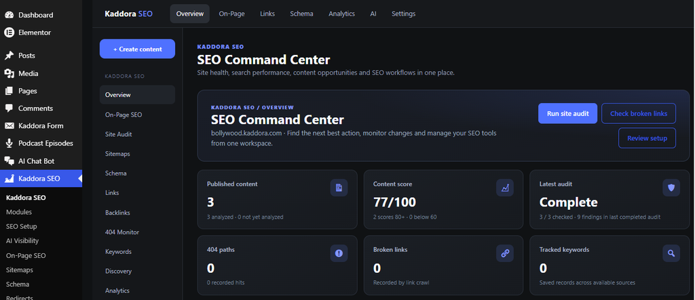Click the Complete latest audit status
This screenshot has width=695, height=300.
click(568, 202)
